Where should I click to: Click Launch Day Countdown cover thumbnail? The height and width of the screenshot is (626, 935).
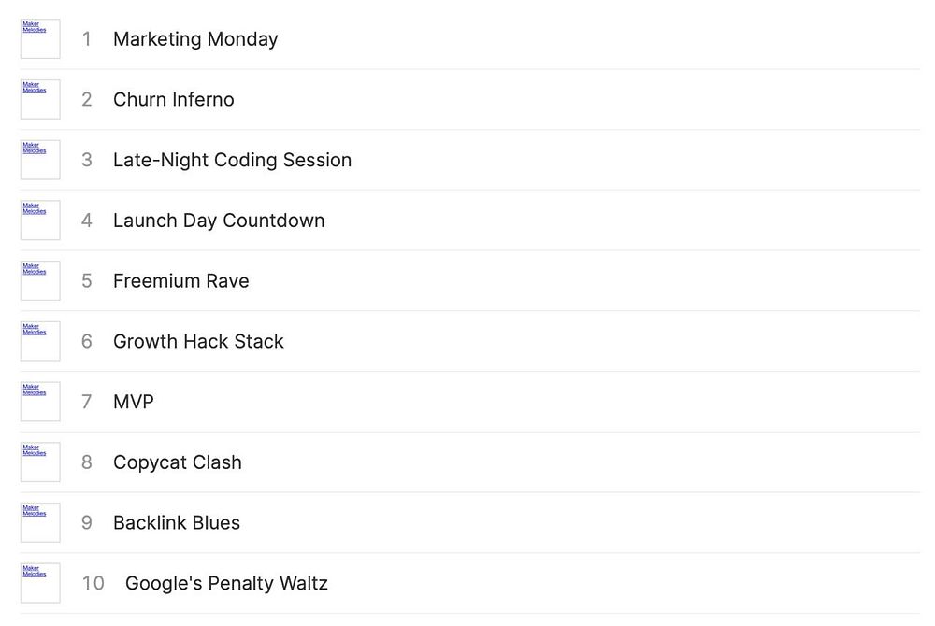coord(40,221)
